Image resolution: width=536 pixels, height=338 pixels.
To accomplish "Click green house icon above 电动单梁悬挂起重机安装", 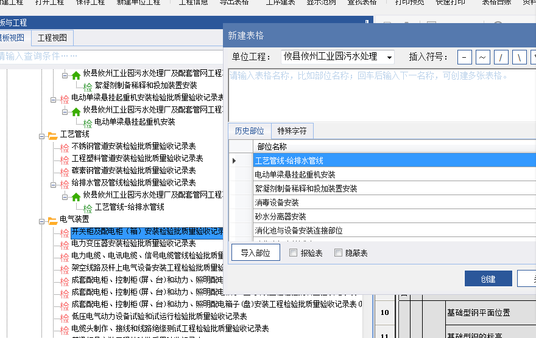I will click(x=76, y=111).
